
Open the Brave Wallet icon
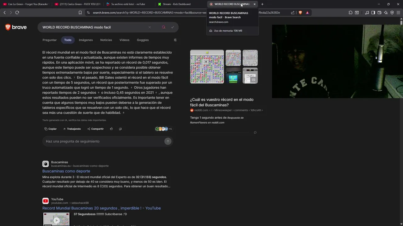[x=379, y=13]
